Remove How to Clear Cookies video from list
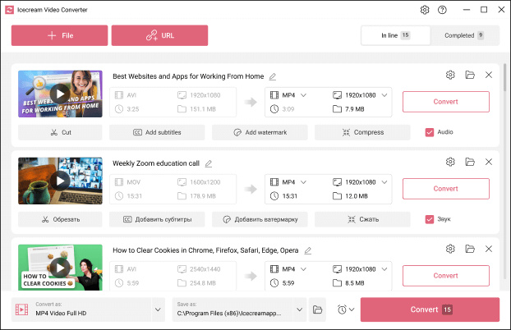The height and width of the screenshot is (330, 511). pyautogui.click(x=489, y=249)
